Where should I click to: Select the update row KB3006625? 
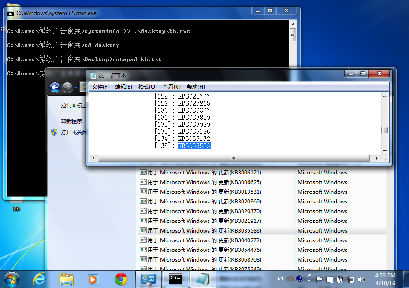pyautogui.click(x=262, y=182)
